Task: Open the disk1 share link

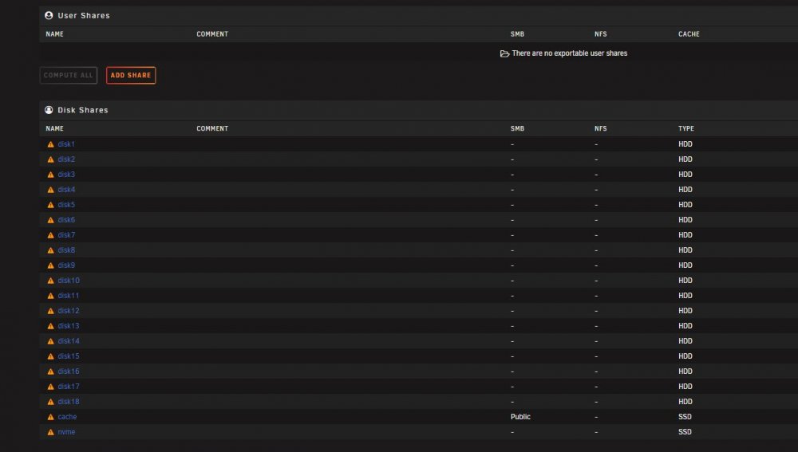Action: point(66,143)
